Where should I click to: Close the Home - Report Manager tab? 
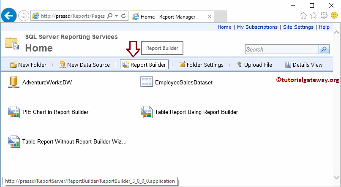210,16
